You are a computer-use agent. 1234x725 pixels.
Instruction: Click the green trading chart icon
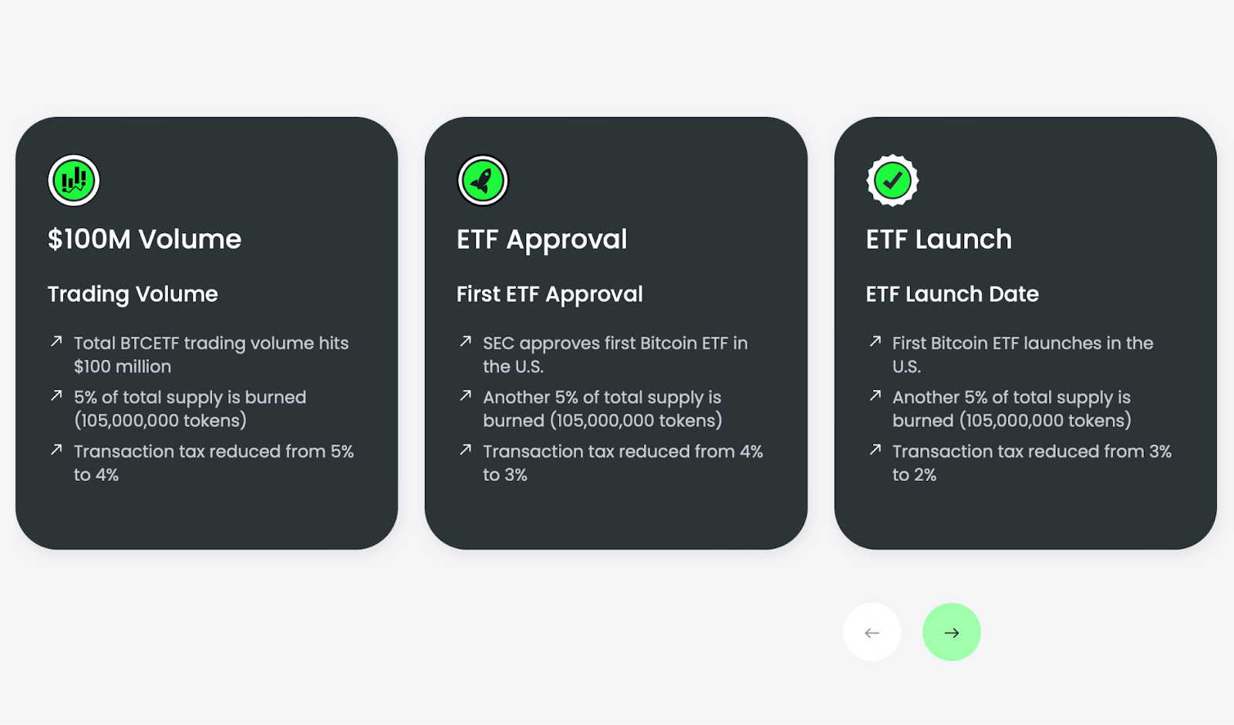click(74, 181)
